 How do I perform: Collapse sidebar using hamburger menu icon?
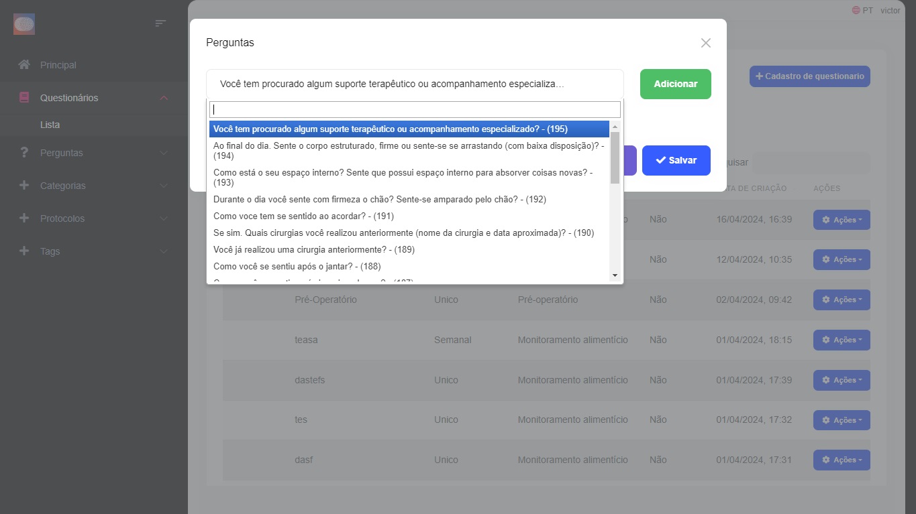pos(160,23)
